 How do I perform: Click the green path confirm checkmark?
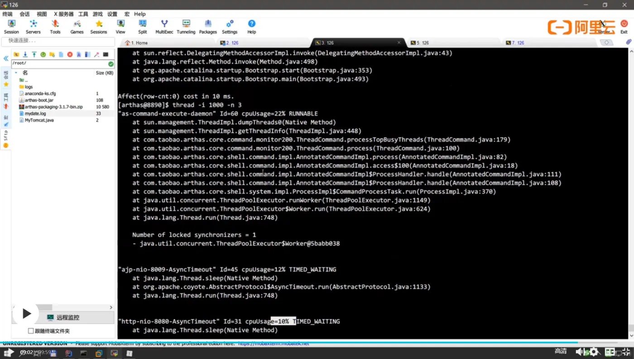[x=111, y=64]
